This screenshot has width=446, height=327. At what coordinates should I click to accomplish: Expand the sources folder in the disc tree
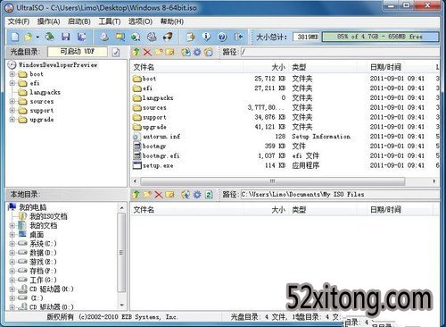tap(12, 102)
